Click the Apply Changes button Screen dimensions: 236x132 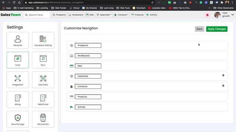point(217,29)
